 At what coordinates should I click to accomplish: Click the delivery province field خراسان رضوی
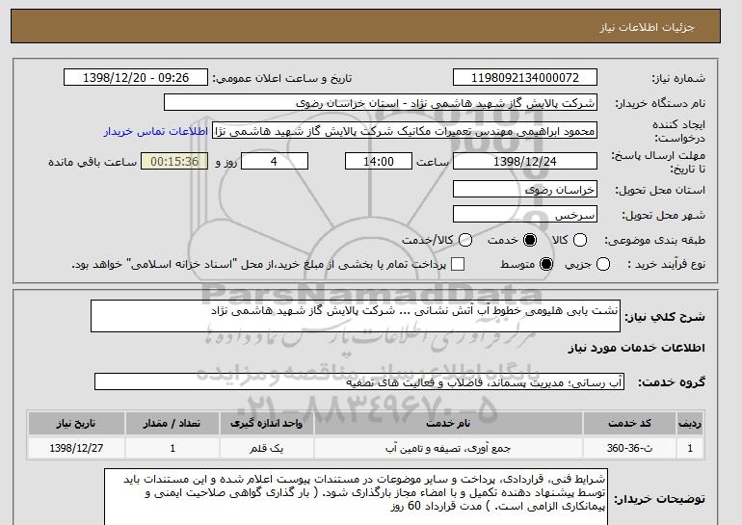525,189
